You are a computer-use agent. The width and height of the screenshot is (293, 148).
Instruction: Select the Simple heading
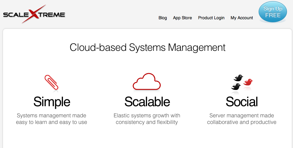click(x=52, y=102)
